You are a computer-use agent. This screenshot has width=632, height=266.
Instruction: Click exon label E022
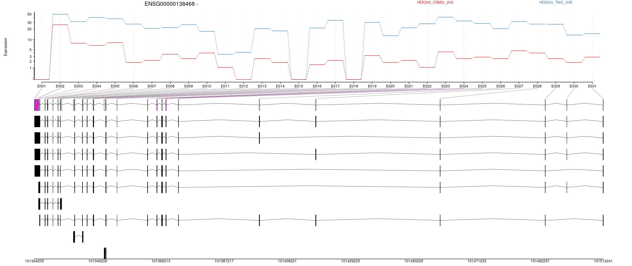pyautogui.click(x=427, y=86)
